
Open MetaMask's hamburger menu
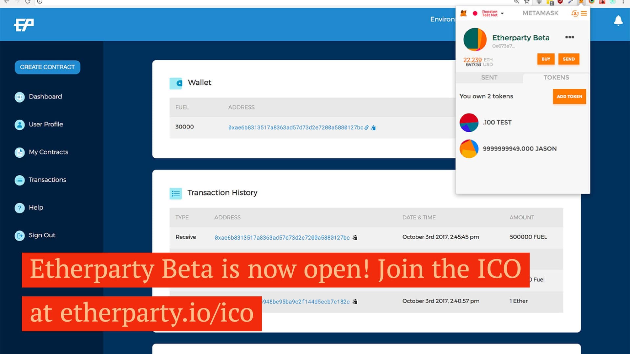(584, 13)
